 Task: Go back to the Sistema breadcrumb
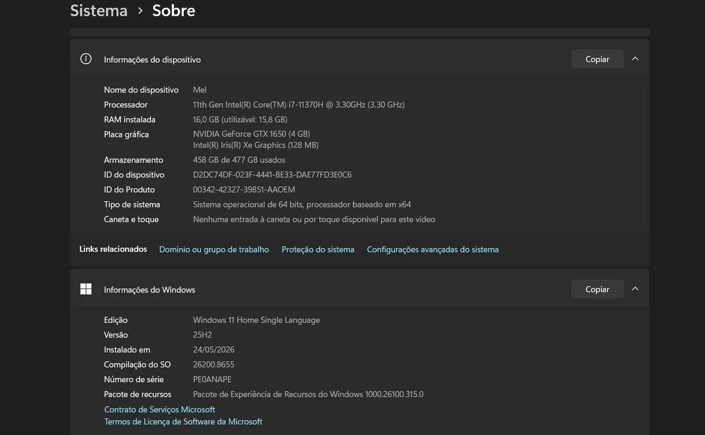(99, 10)
